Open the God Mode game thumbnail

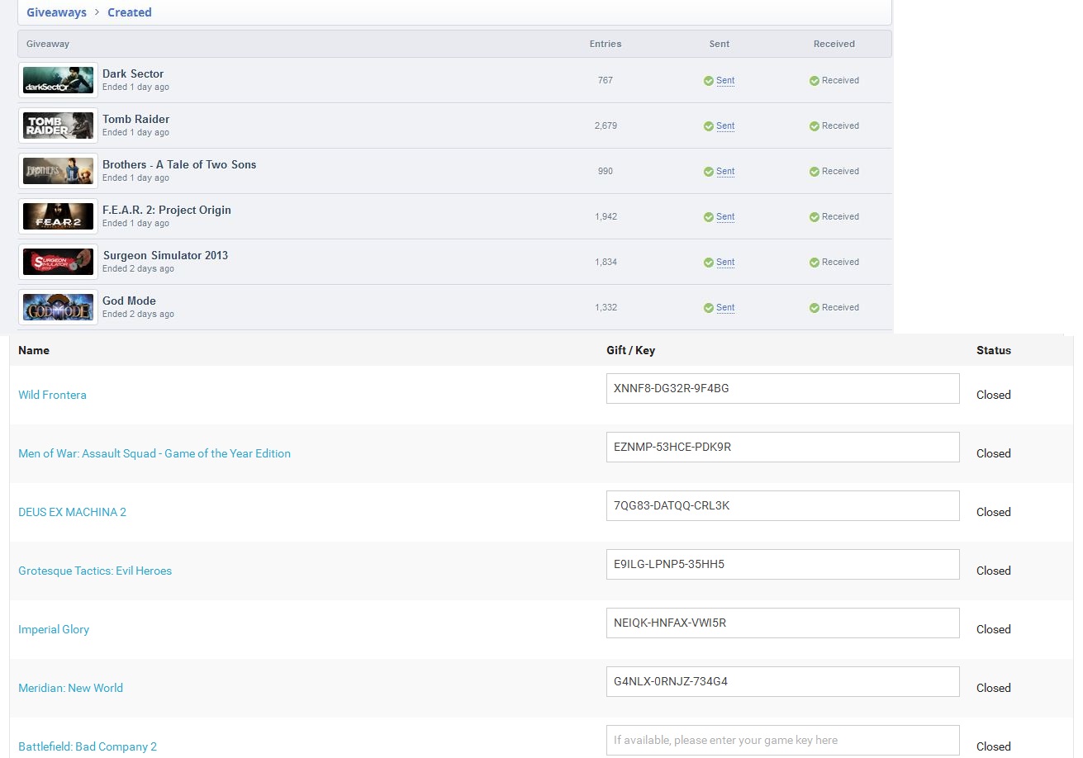point(58,307)
